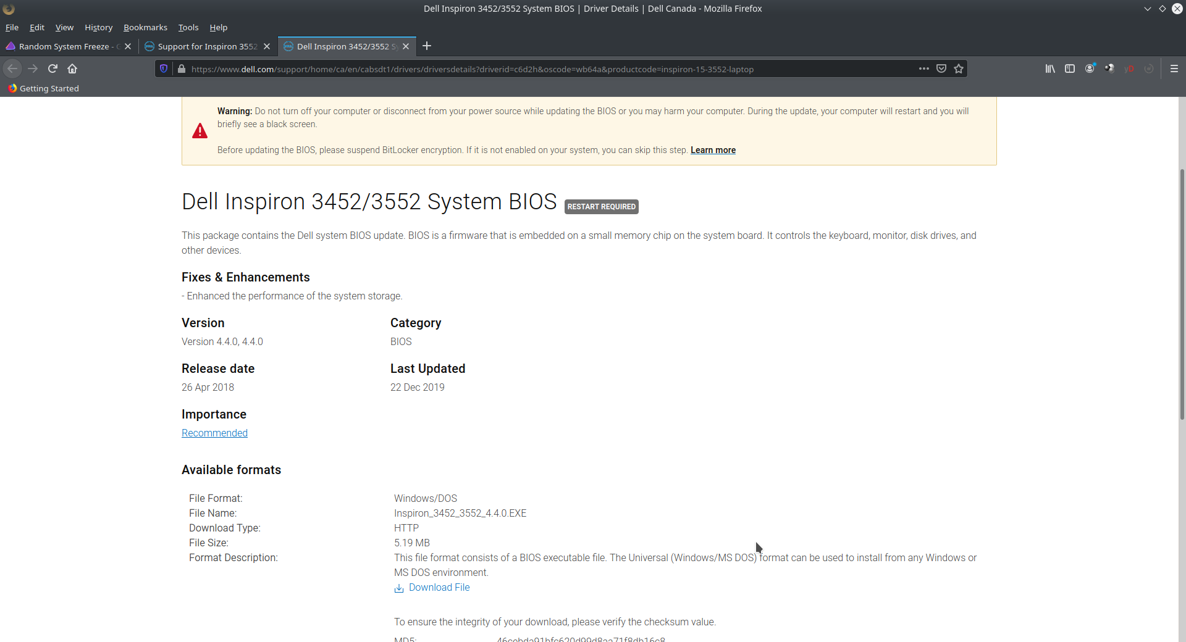The width and height of the screenshot is (1186, 642).
Task: Close the Random System Freeze tab
Action: coord(128,46)
